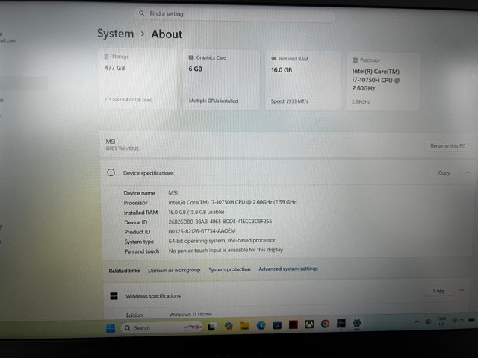Screen dimensions: 478x358
Task: Click the Device specifications info icon
Action: pos(111,172)
